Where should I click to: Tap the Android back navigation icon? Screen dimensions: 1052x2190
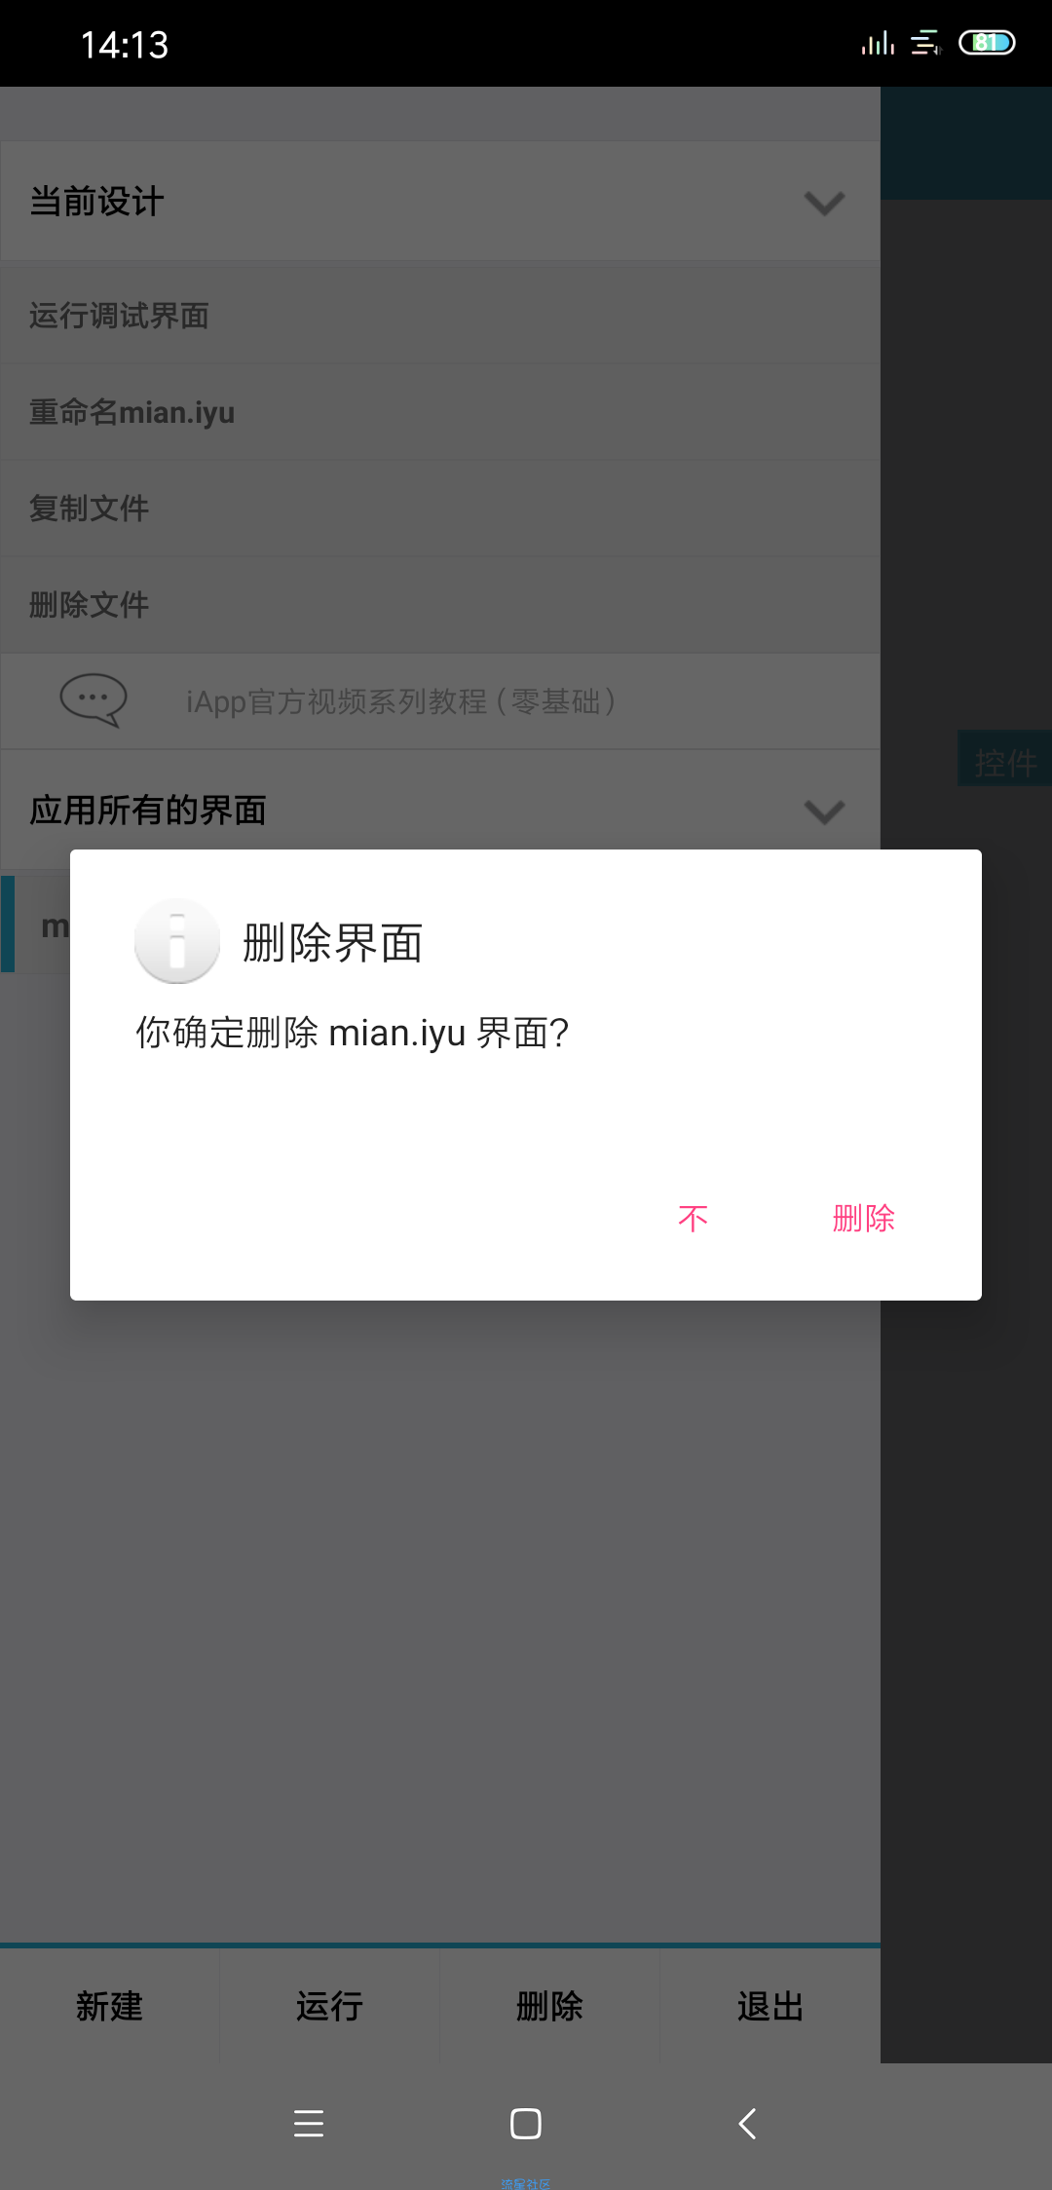747,2124
